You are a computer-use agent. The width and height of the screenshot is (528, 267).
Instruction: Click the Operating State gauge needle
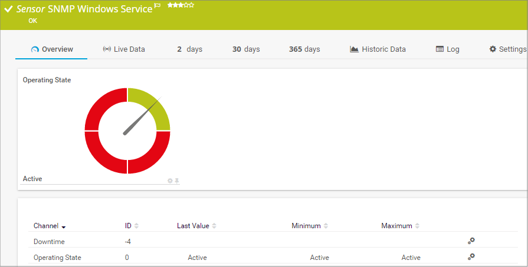pos(142,118)
